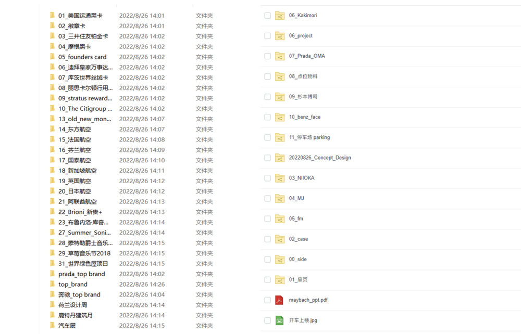Open the 20220826_Concept_Design folder name
The width and height of the screenshot is (521, 334).
320,158
